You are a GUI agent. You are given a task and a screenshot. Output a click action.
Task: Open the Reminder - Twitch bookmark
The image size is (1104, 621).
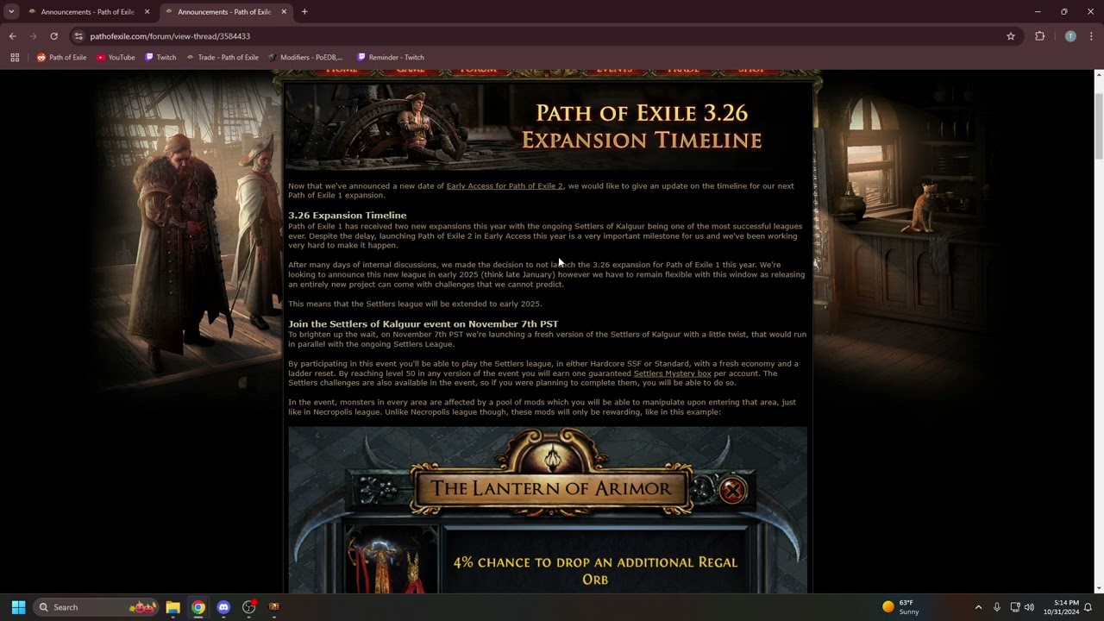(390, 58)
